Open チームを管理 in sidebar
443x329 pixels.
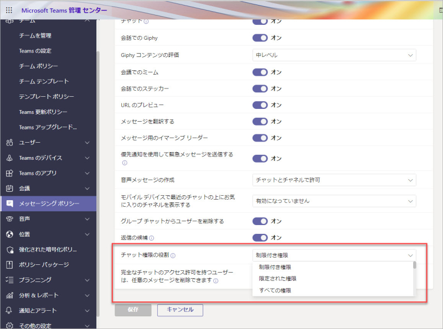[35, 35]
